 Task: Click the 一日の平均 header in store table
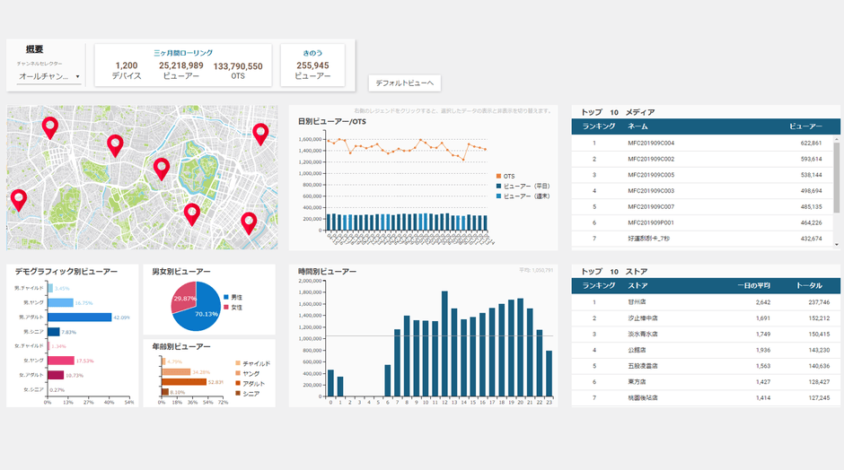[x=753, y=285]
